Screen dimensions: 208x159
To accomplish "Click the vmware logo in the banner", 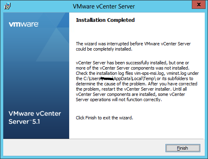I will (x=24, y=24).
